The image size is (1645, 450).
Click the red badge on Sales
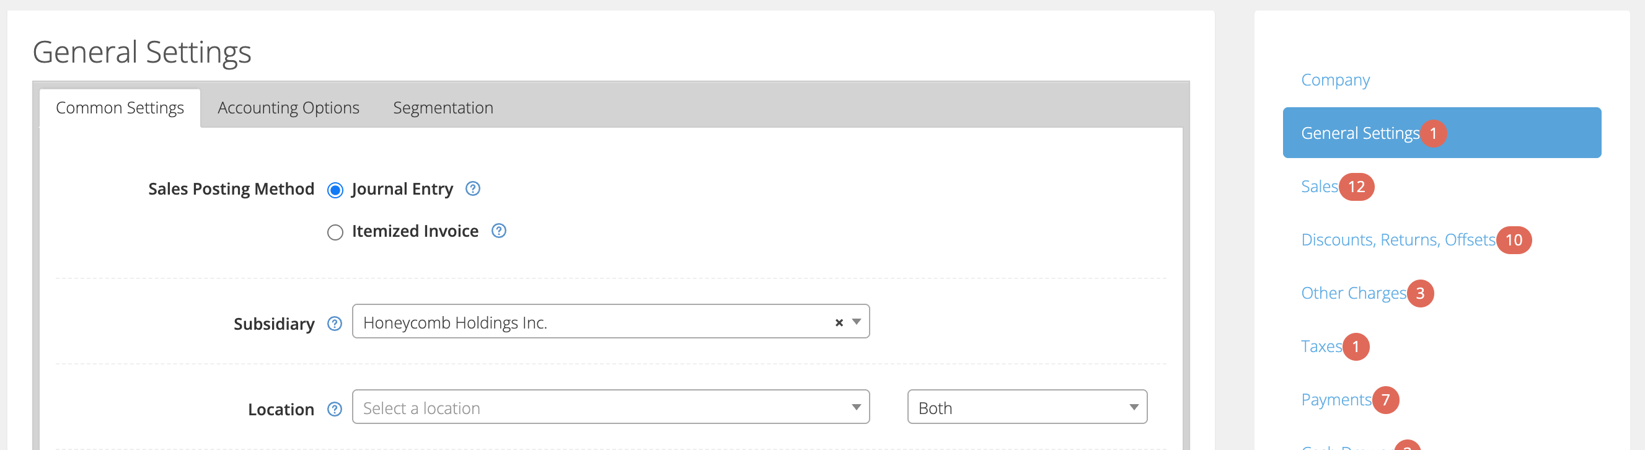tap(1356, 187)
